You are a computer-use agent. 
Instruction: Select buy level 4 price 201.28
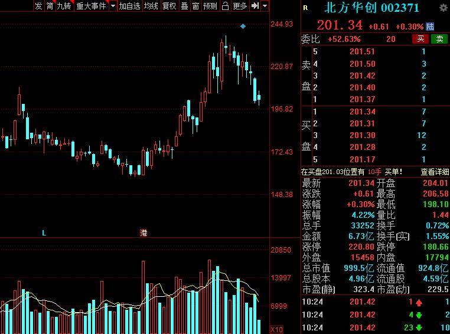click(362, 147)
